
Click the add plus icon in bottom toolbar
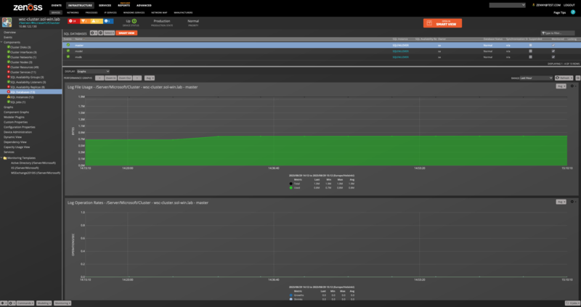[x=3, y=303]
